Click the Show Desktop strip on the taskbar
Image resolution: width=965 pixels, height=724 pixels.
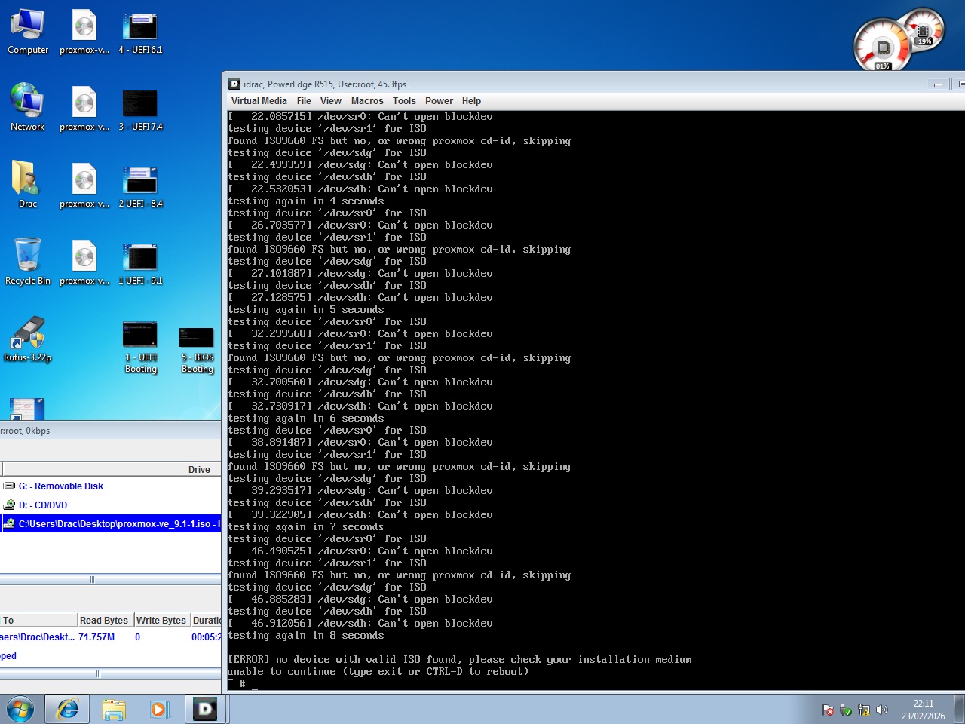tap(959, 709)
